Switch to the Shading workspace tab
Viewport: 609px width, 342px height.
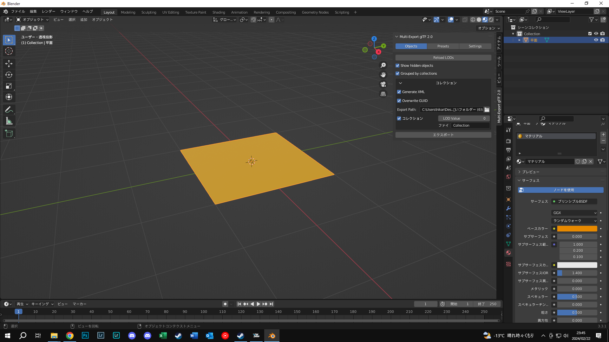[x=219, y=12]
